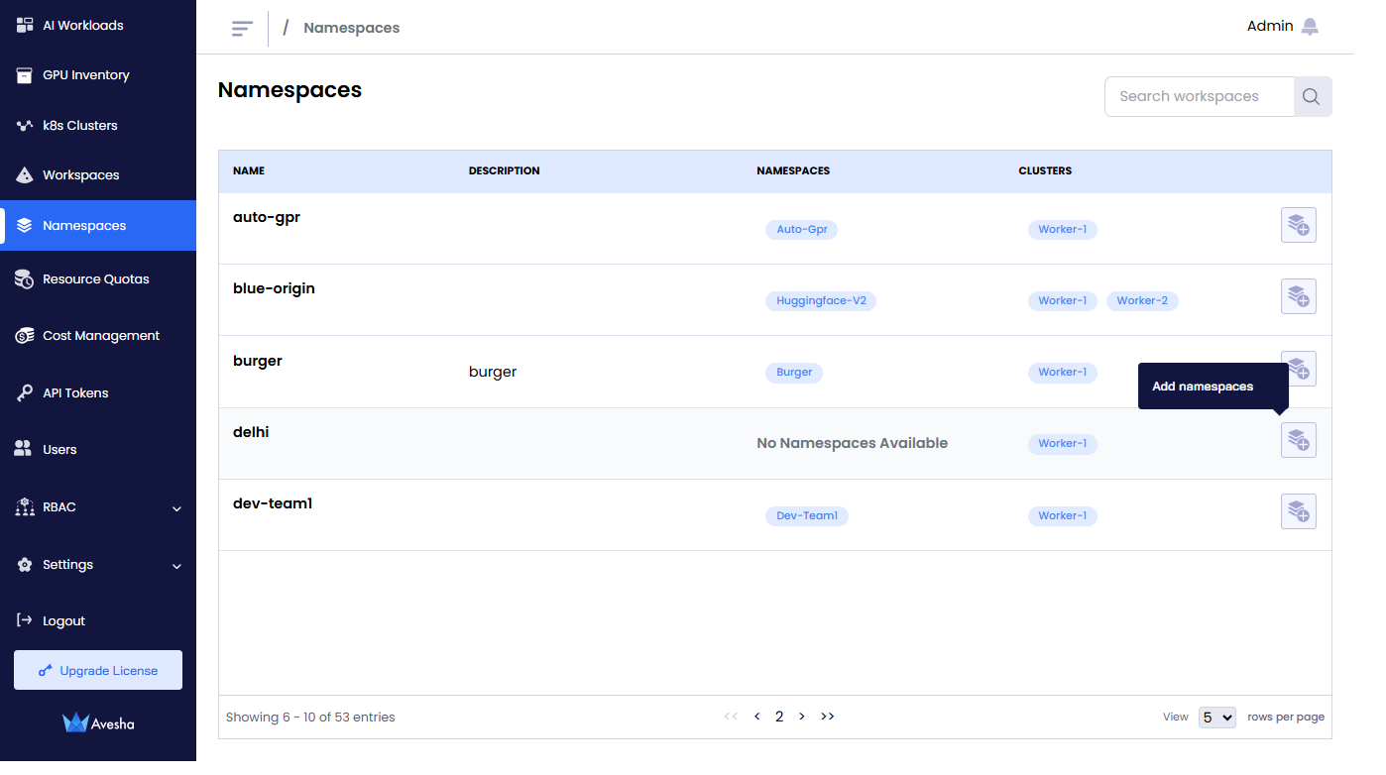Select the API Tokens label
The image size is (1386, 775).
[75, 393]
